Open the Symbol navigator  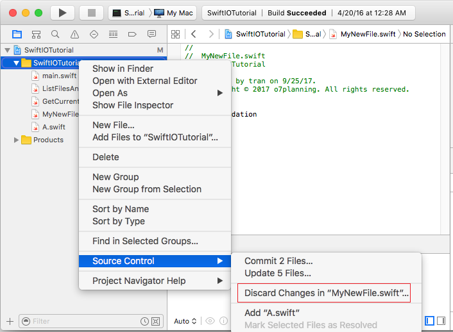(x=36, y=35)
